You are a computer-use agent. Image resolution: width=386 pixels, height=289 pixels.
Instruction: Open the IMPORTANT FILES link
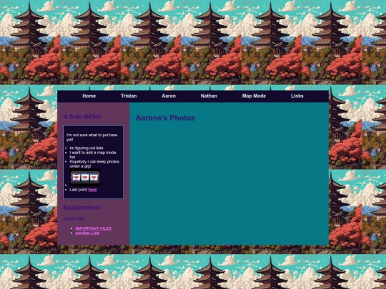click(94, 228)
